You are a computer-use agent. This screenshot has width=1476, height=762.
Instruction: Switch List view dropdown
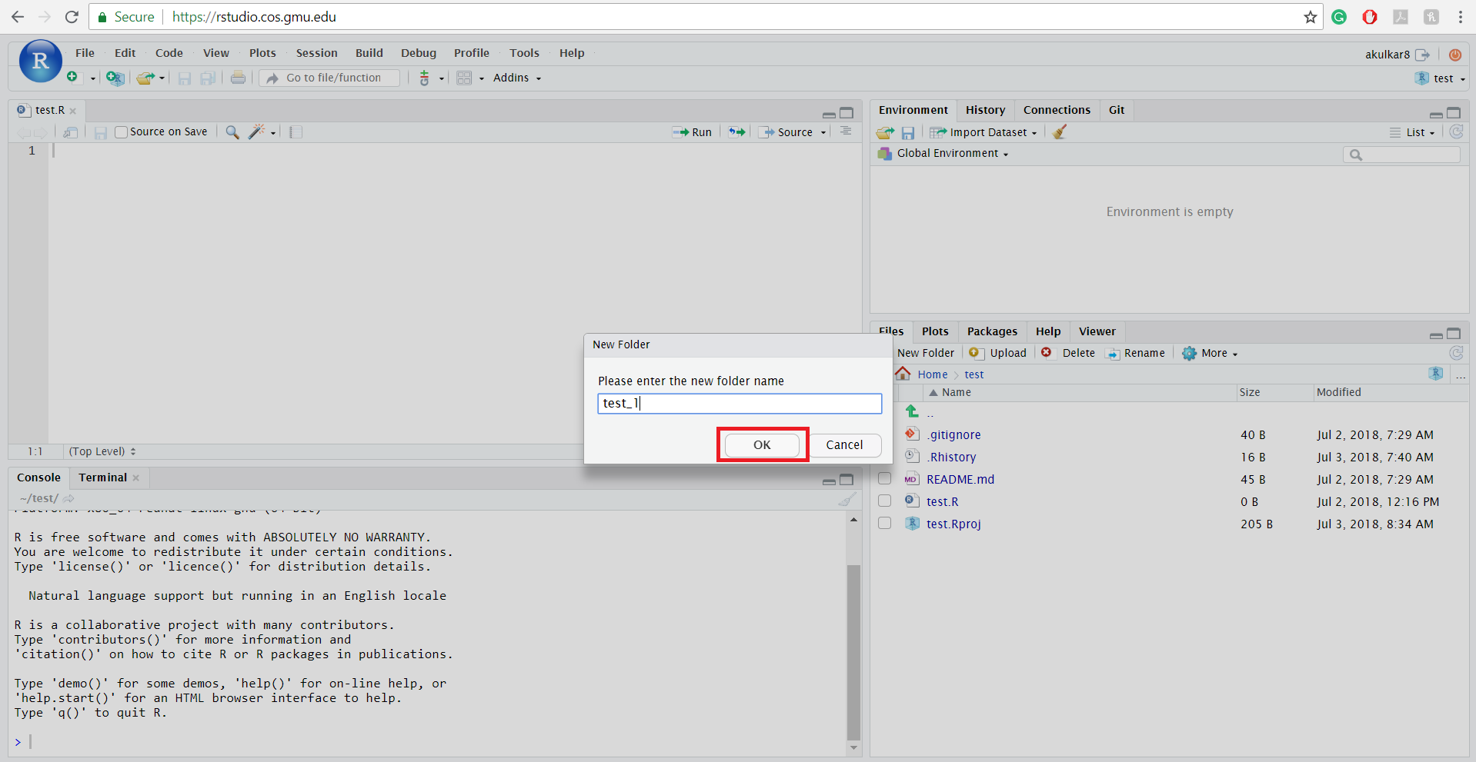click(1413, 132)
